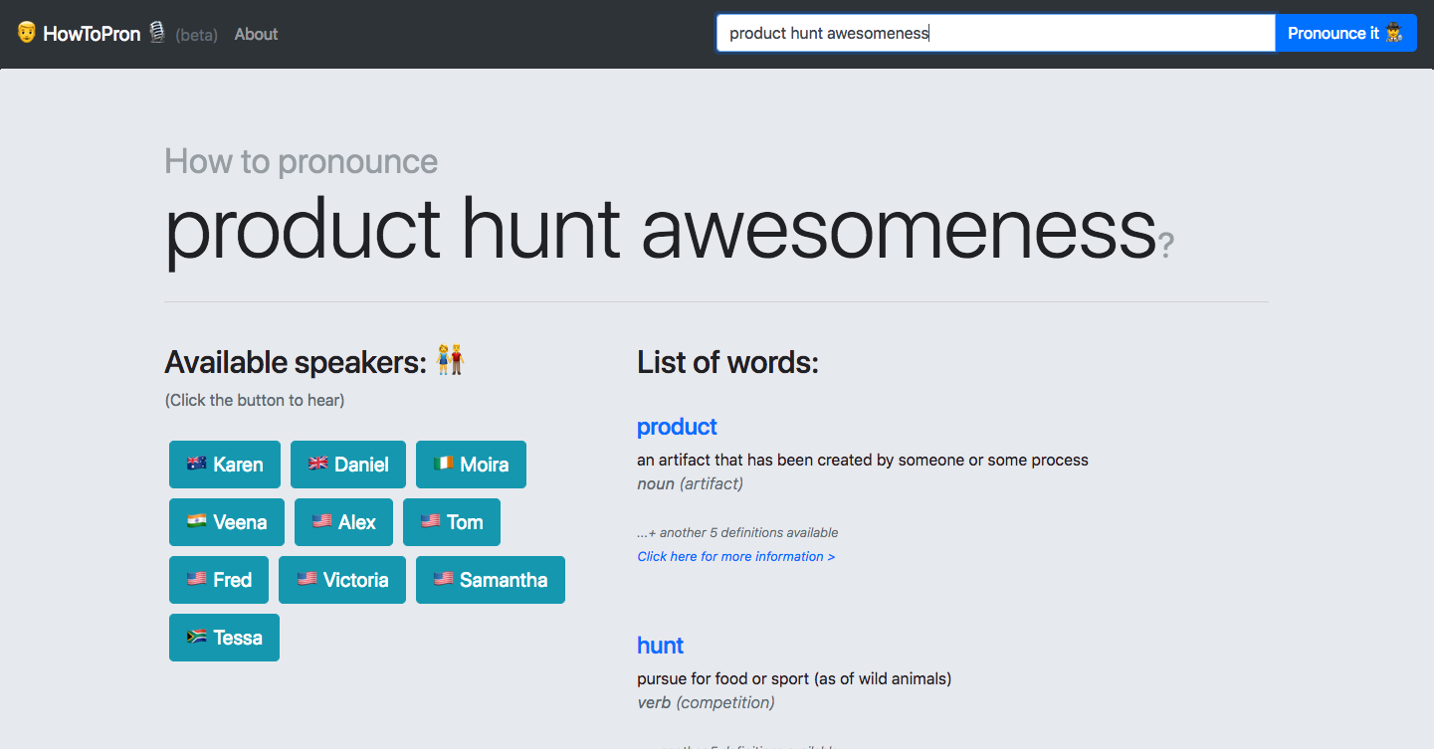This screenshot has width=1434, height=749.
Task: Hear pronunciation by speaker Alex
Action: [343, 522]
